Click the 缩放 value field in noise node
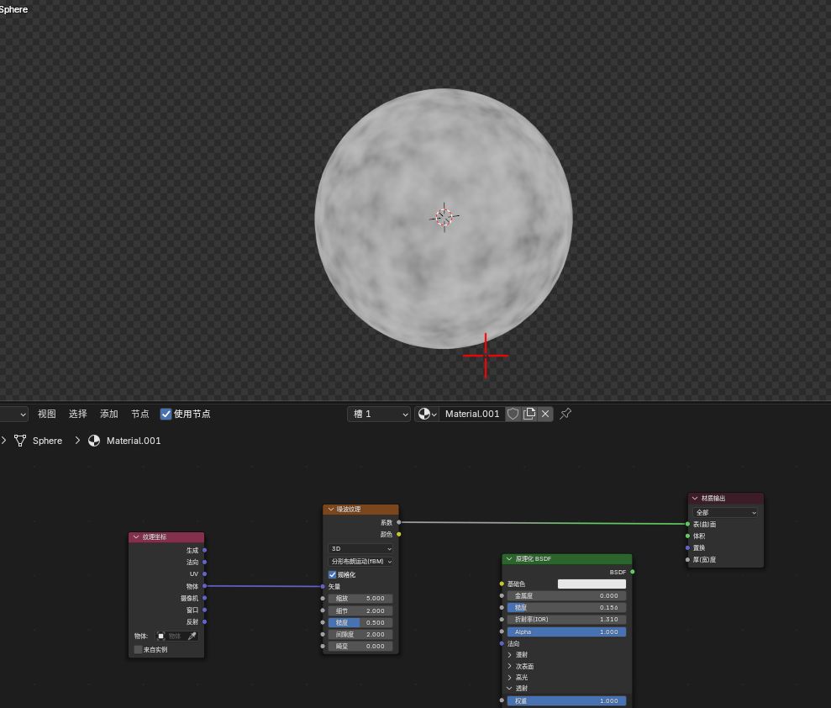831x708 pixels. (x=361, y=599)
